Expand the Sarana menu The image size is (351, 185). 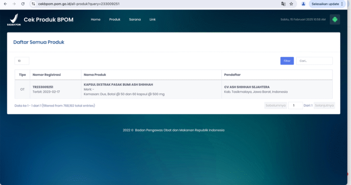point(135,20)
